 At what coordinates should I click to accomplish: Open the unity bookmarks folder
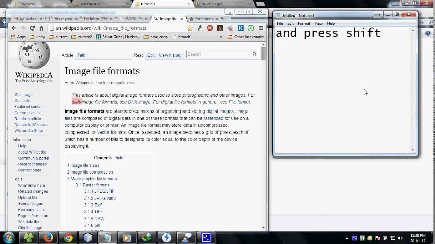[37, 37]
